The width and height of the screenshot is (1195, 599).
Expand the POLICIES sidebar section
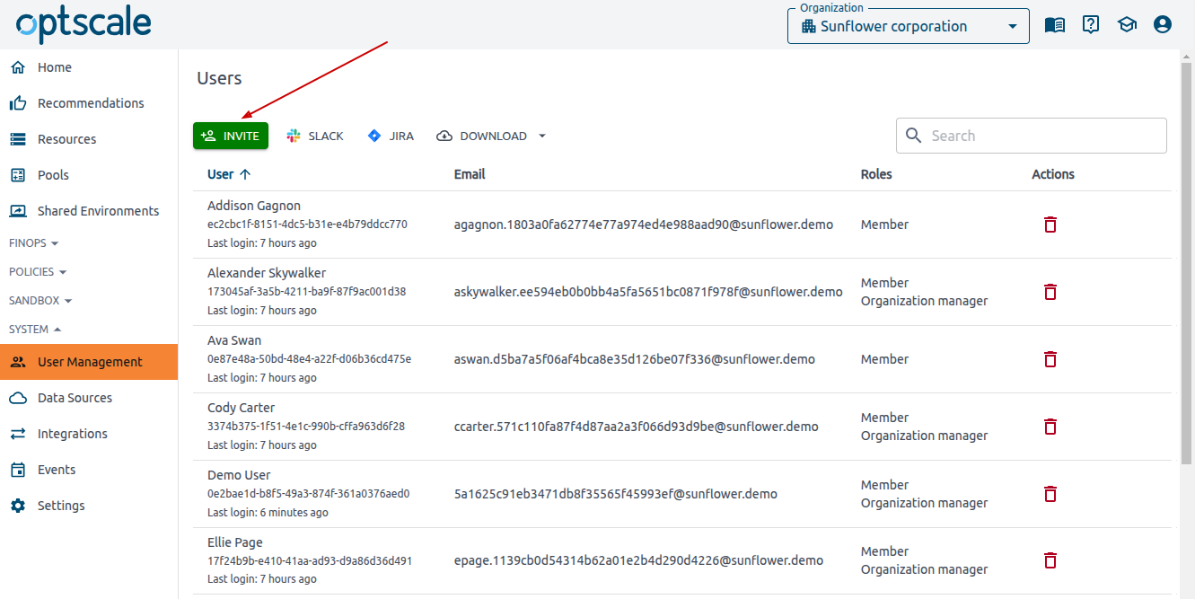point(38,272)
